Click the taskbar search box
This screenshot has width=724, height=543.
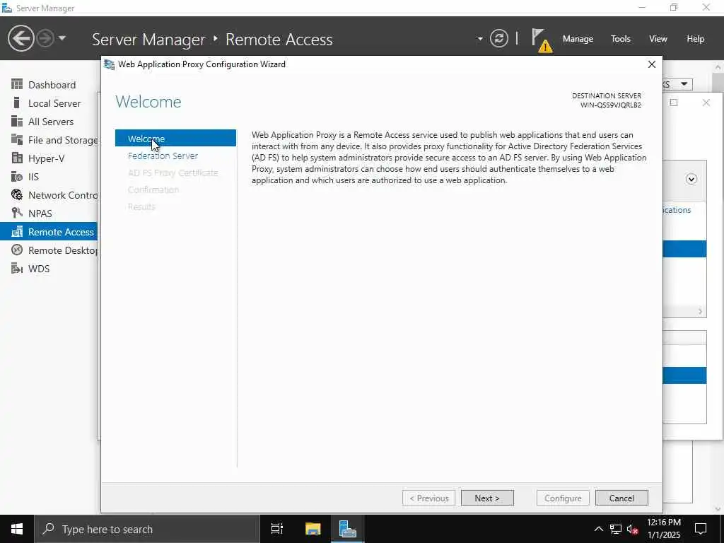click(x=147, y=529)
